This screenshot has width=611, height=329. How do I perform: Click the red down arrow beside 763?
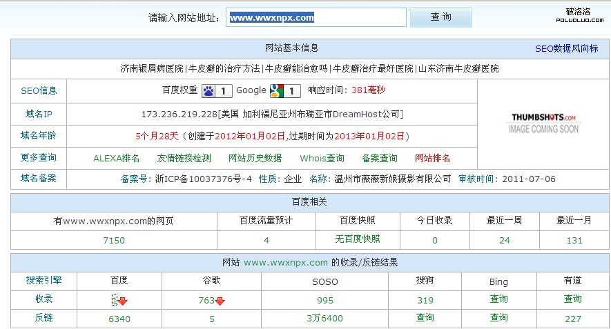click(x=220, y=301)
